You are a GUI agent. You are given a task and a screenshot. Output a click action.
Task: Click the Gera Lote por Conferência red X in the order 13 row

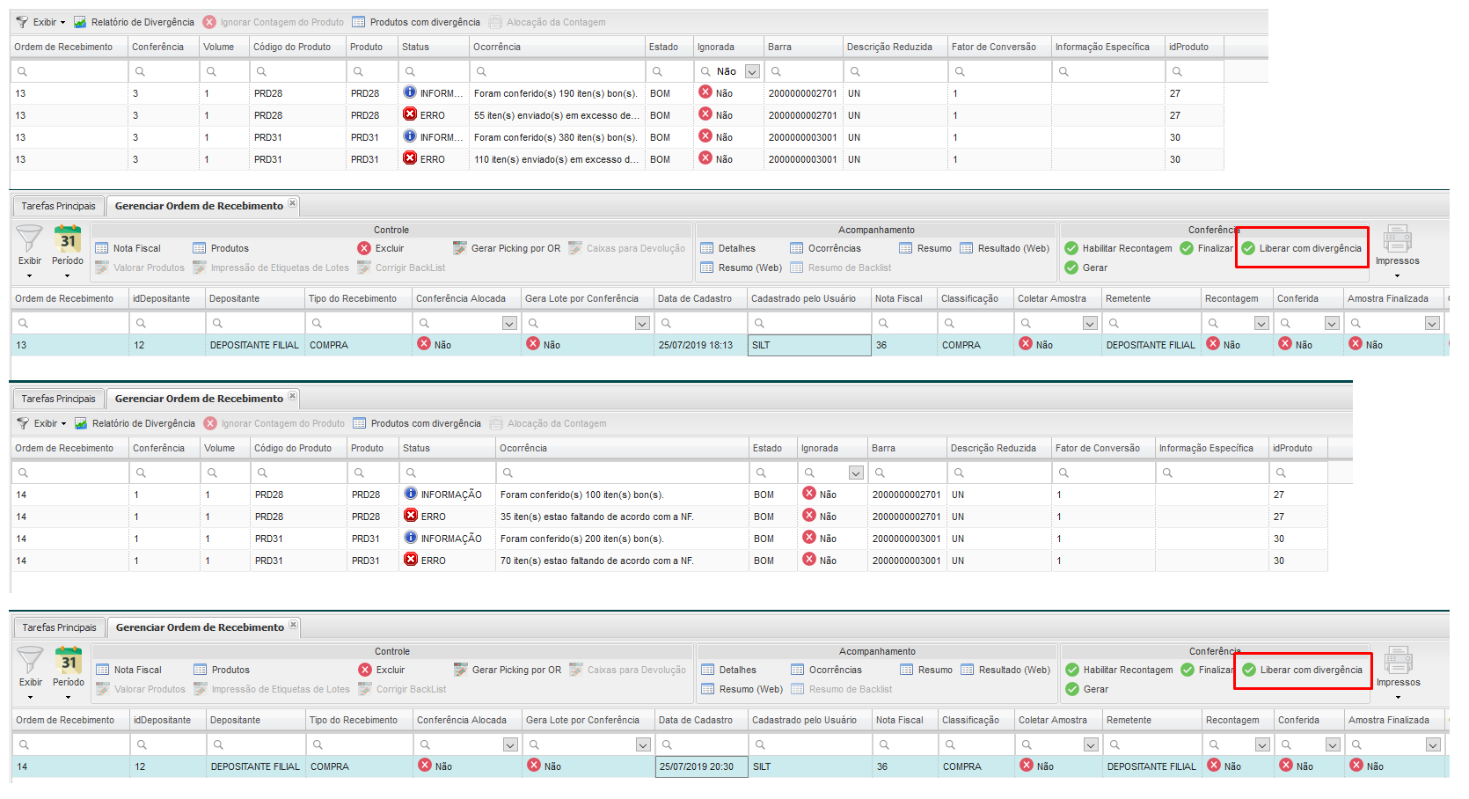coord(533,344)
